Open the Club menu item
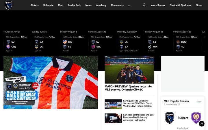The width and height of the screenshot is (208, 130). (60, 5)
